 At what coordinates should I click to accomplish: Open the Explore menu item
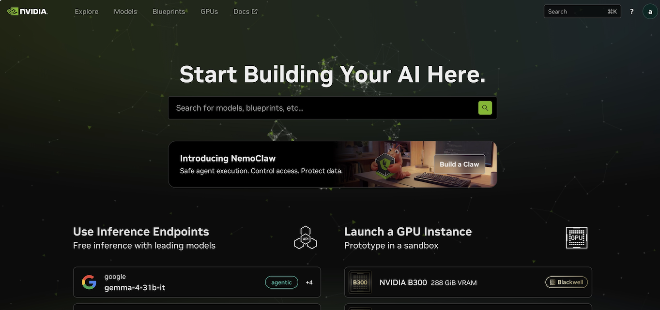(86, 12)
